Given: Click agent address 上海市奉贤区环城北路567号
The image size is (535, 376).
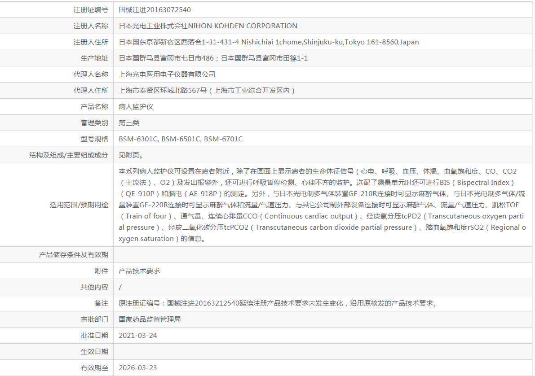Looking at the screenshot, I should point(163,90).
